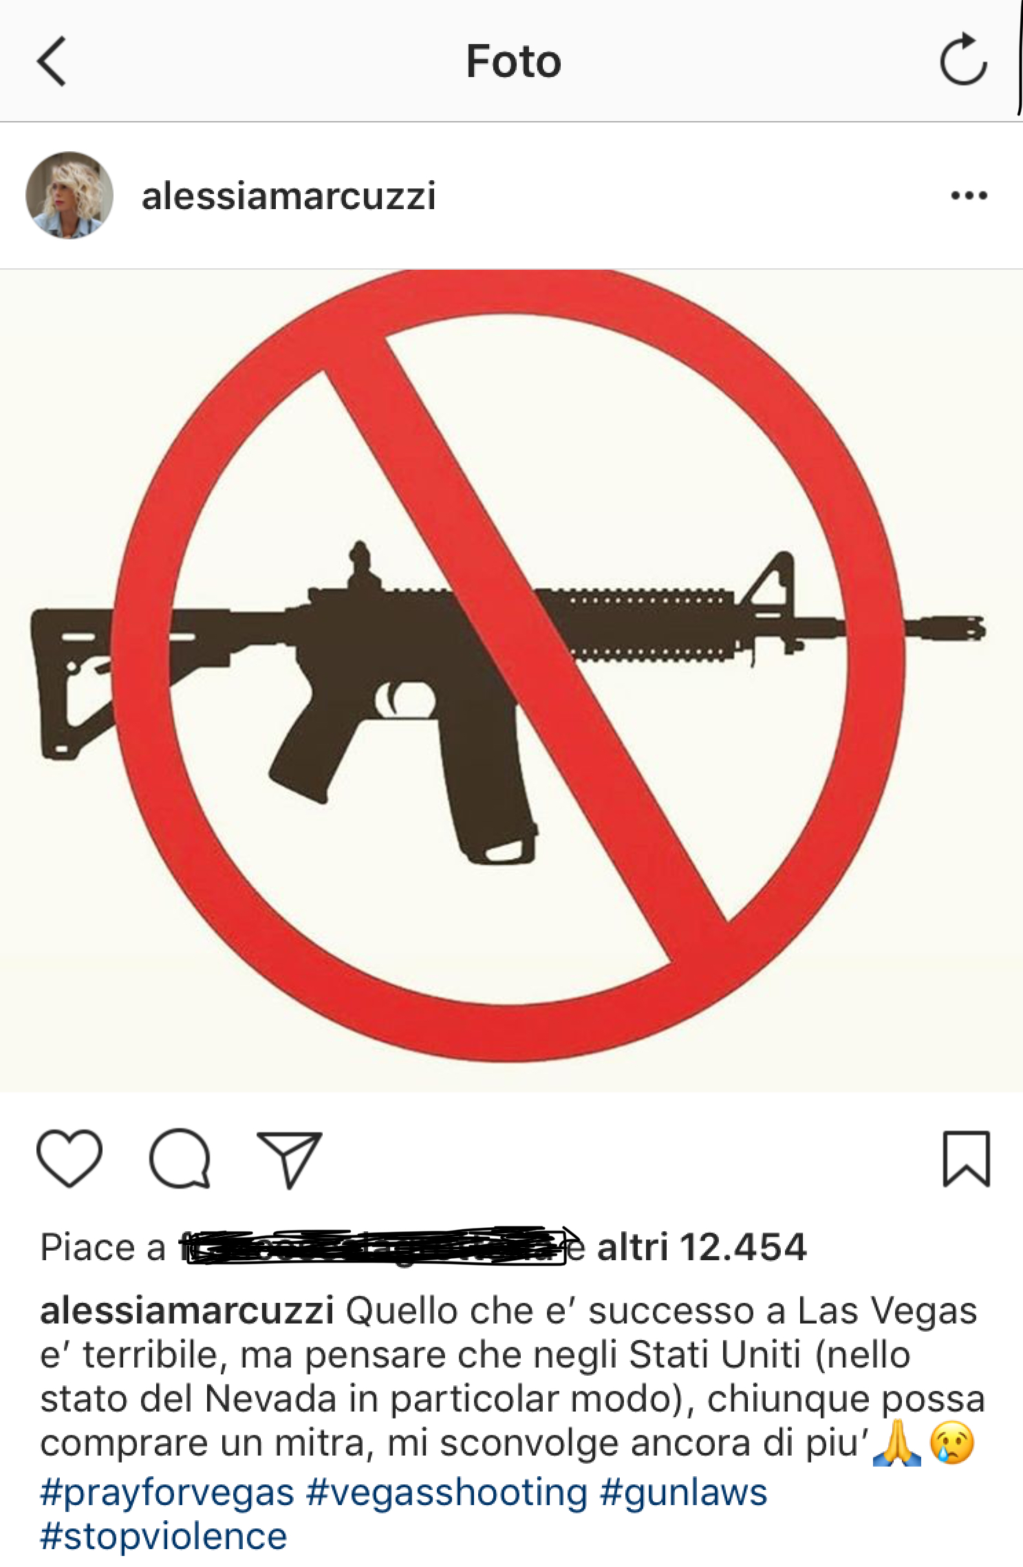Share post via paper plane icon
This screenshot has width=1023, height=1567.
(x=290, y=1159)
